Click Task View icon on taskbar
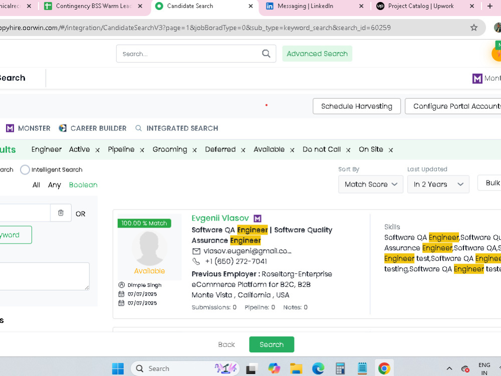The image size is (501, 376). tap(252, 369)
